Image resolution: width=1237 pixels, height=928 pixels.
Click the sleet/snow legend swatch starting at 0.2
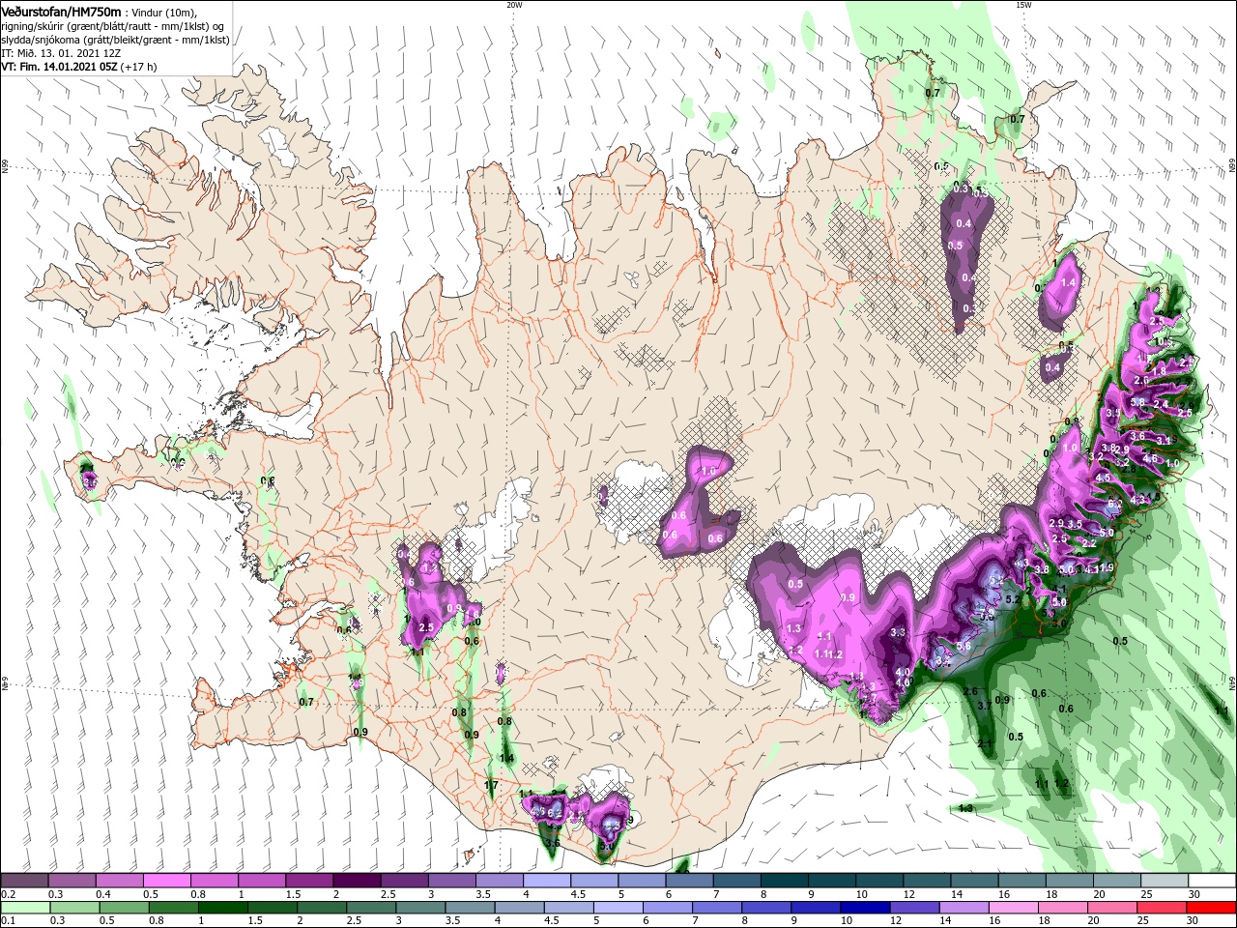[x=24, y=881]
